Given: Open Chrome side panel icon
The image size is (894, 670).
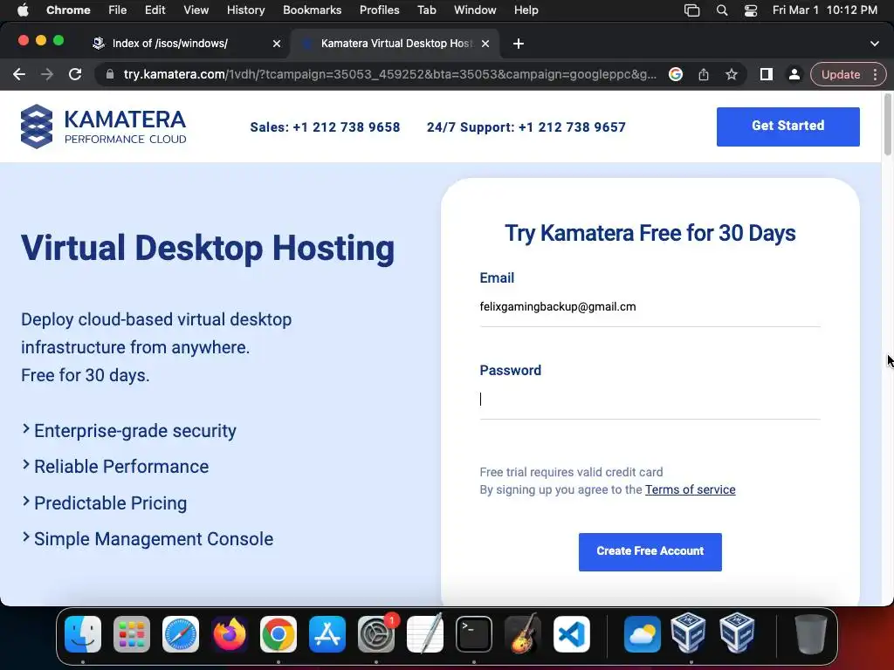Looking at the screenshot, I should pyautogui.click(x=767, y=75).
